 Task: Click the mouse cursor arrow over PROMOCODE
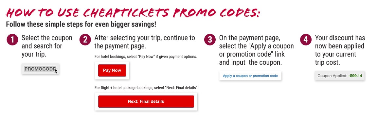tap(56, 70)
